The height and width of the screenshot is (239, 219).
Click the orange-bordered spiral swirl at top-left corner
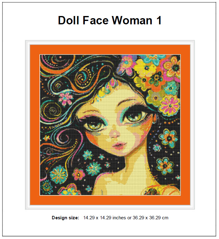click(x=57, y=63)
